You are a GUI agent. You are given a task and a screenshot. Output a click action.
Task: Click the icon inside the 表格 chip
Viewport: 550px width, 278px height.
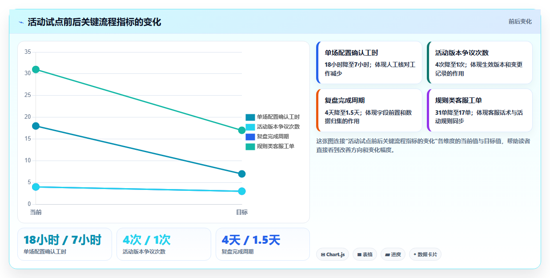(x=359, y=255)
